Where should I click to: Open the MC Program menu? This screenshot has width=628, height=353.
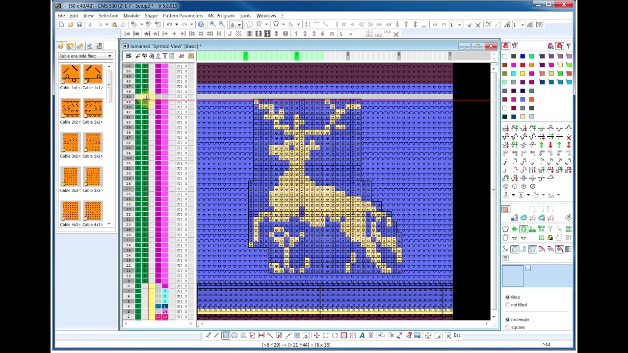221,16
